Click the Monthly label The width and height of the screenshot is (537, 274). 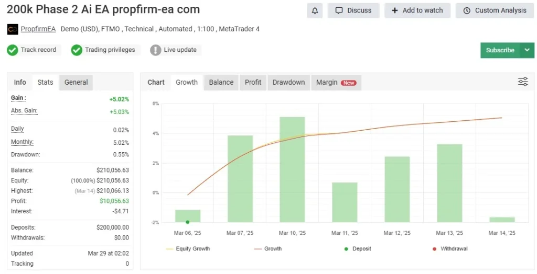(22, 142)
